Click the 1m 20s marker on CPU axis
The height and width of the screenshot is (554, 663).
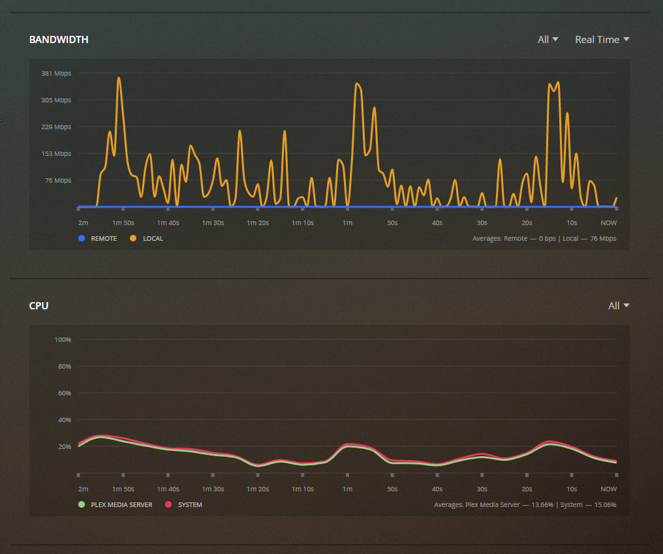[x=257, y=489]
